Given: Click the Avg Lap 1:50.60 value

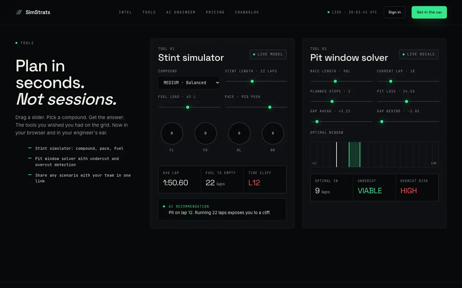Looking at the screenshot, I should tap(175, 183).
